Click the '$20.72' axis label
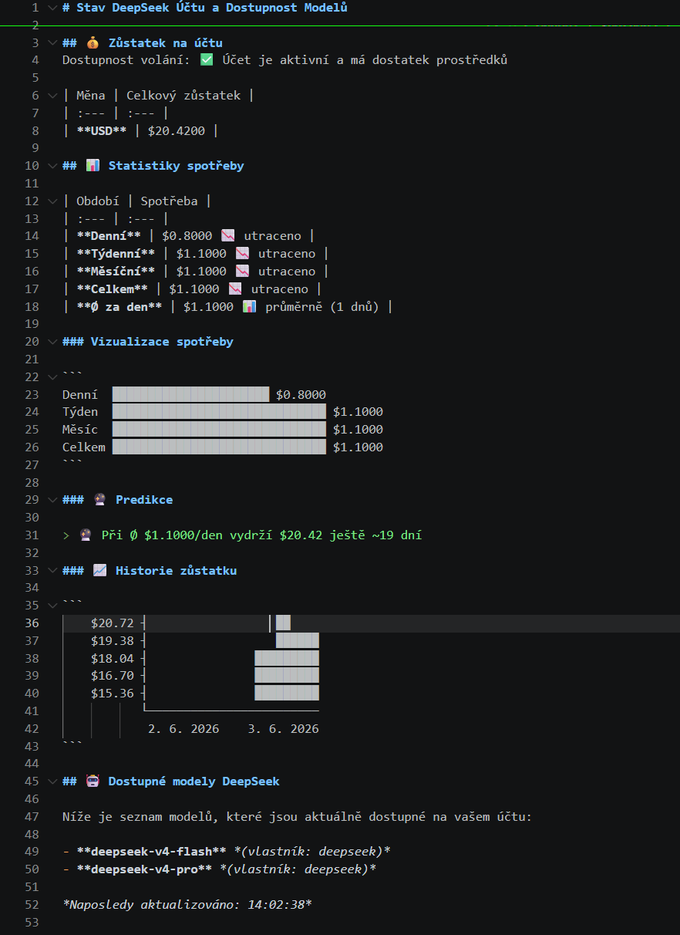Viewport: 680px width, 935px height. click(x=113, y=623)
